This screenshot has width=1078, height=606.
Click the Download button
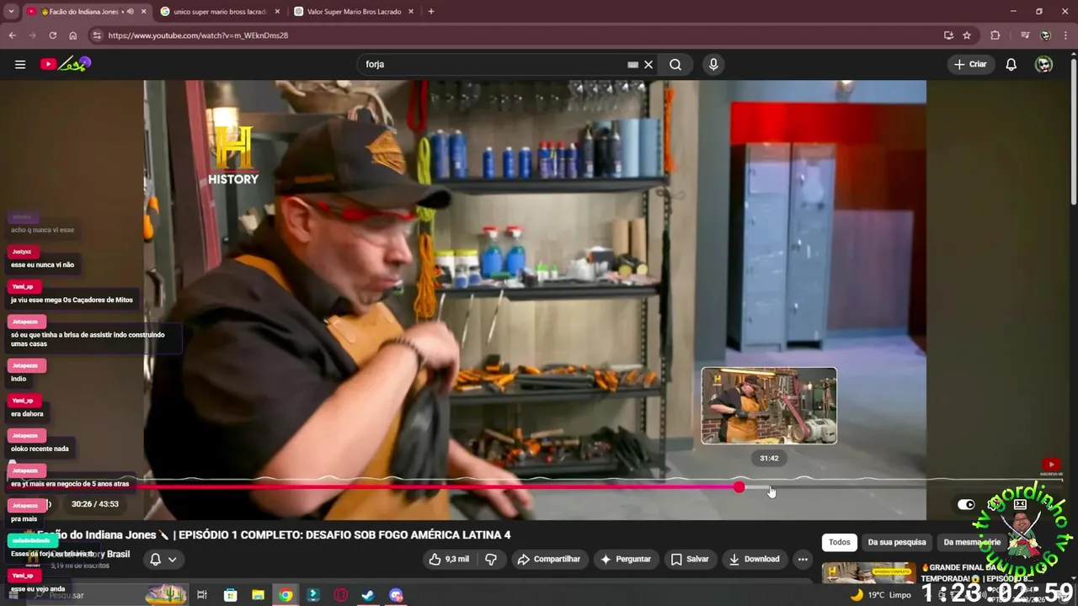click(754, 559)
